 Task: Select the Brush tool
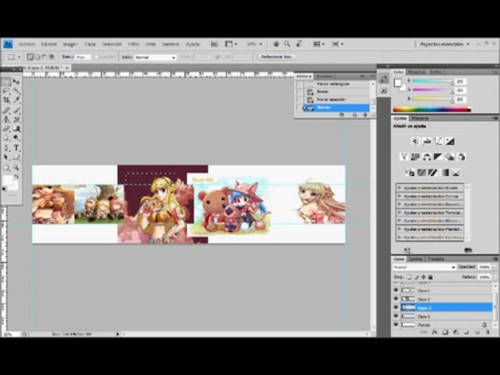click(x=16, y=110)
